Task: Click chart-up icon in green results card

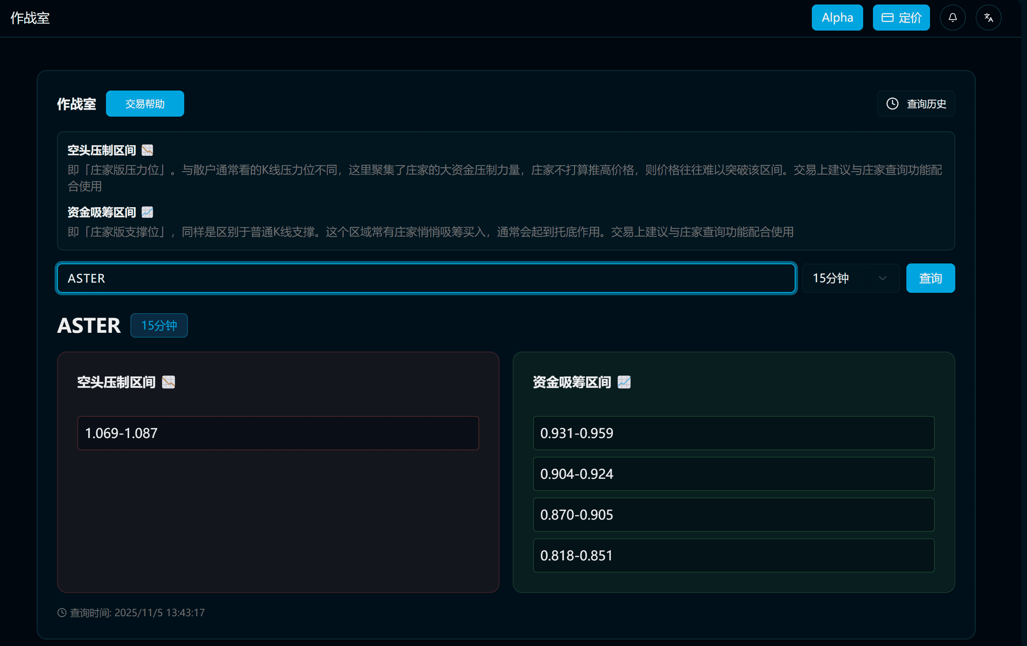Action: 624,382
